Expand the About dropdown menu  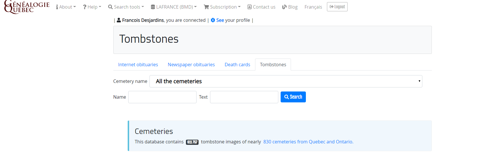66,7
